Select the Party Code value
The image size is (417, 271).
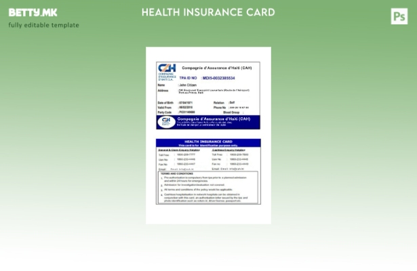tap(187, 112)
